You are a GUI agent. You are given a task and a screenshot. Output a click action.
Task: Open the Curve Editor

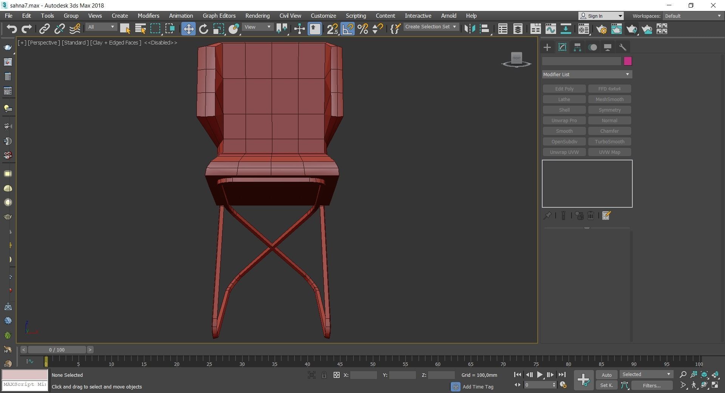(550, 29)
